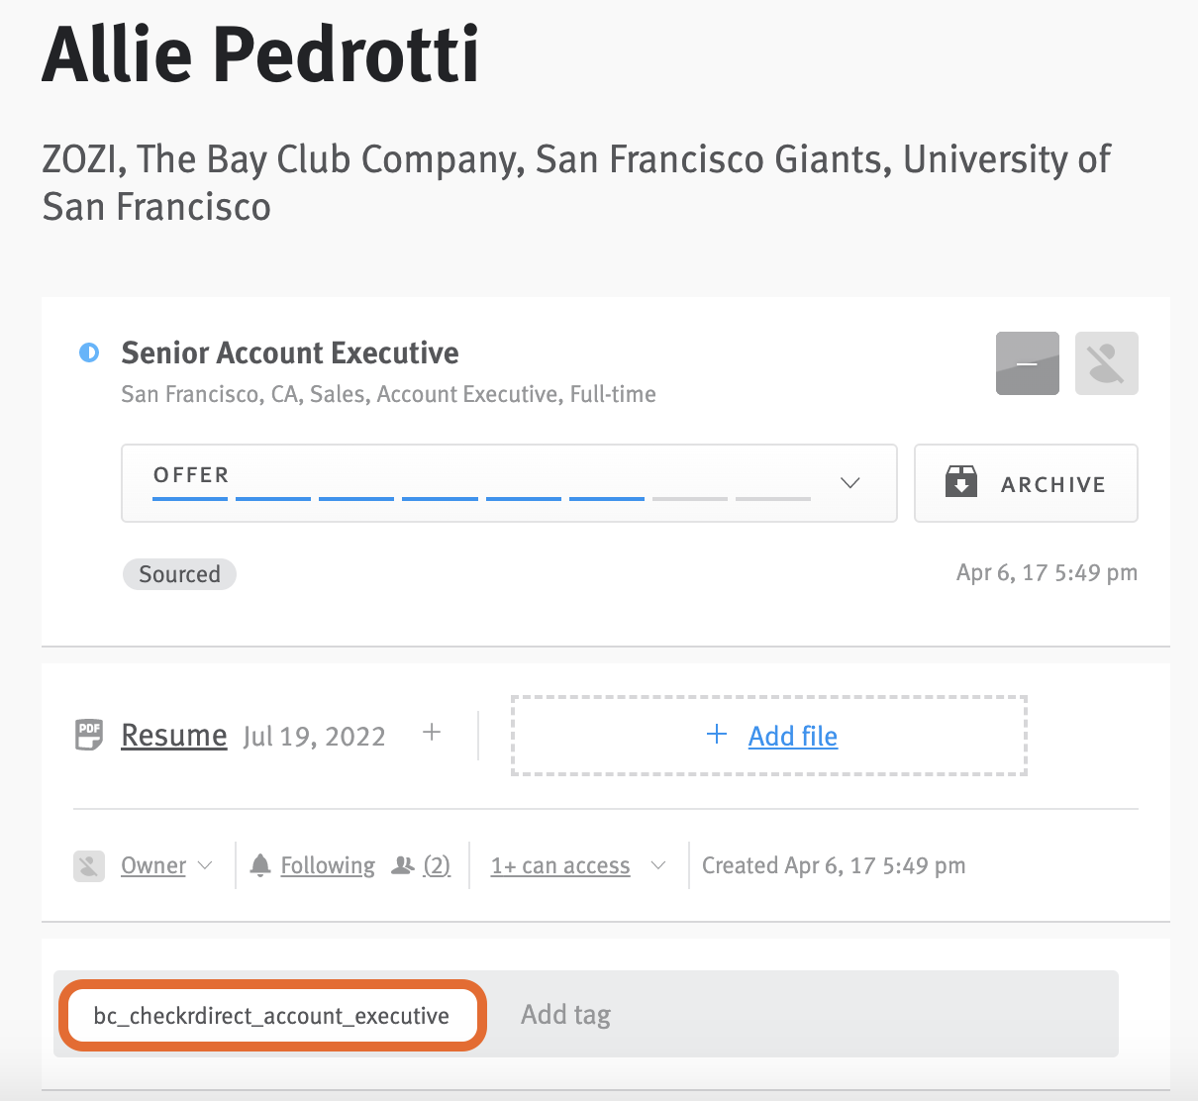Select the bc_checkrdirect_account_executive tag
This screenshot has width=1198, height=1101.
[270, 1015]
